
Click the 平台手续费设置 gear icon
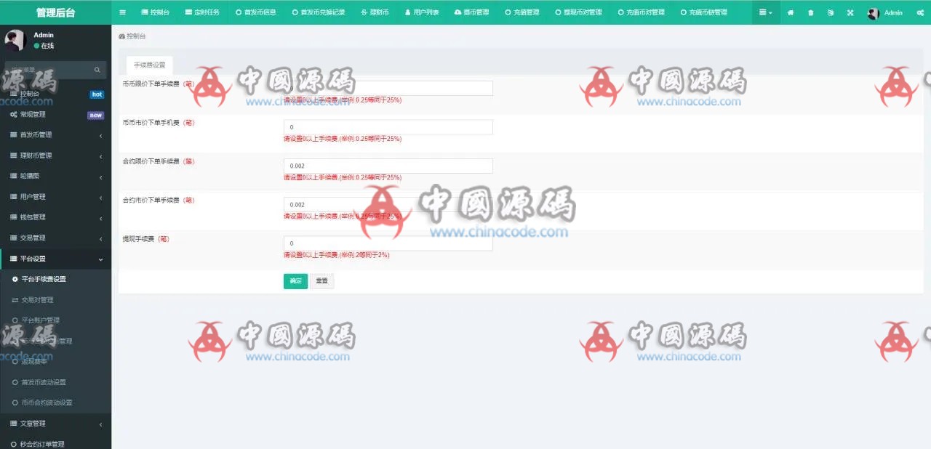pyautogui.click(x=16, y=279)
